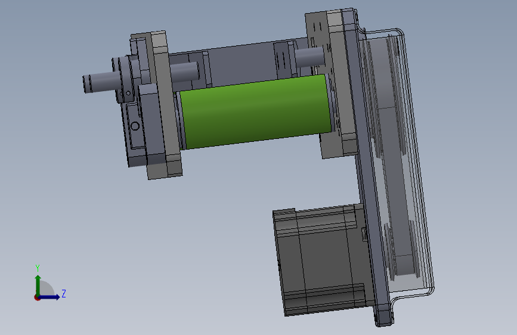
Task: Click the "Z" axis label
Action: tap(64, 293)
